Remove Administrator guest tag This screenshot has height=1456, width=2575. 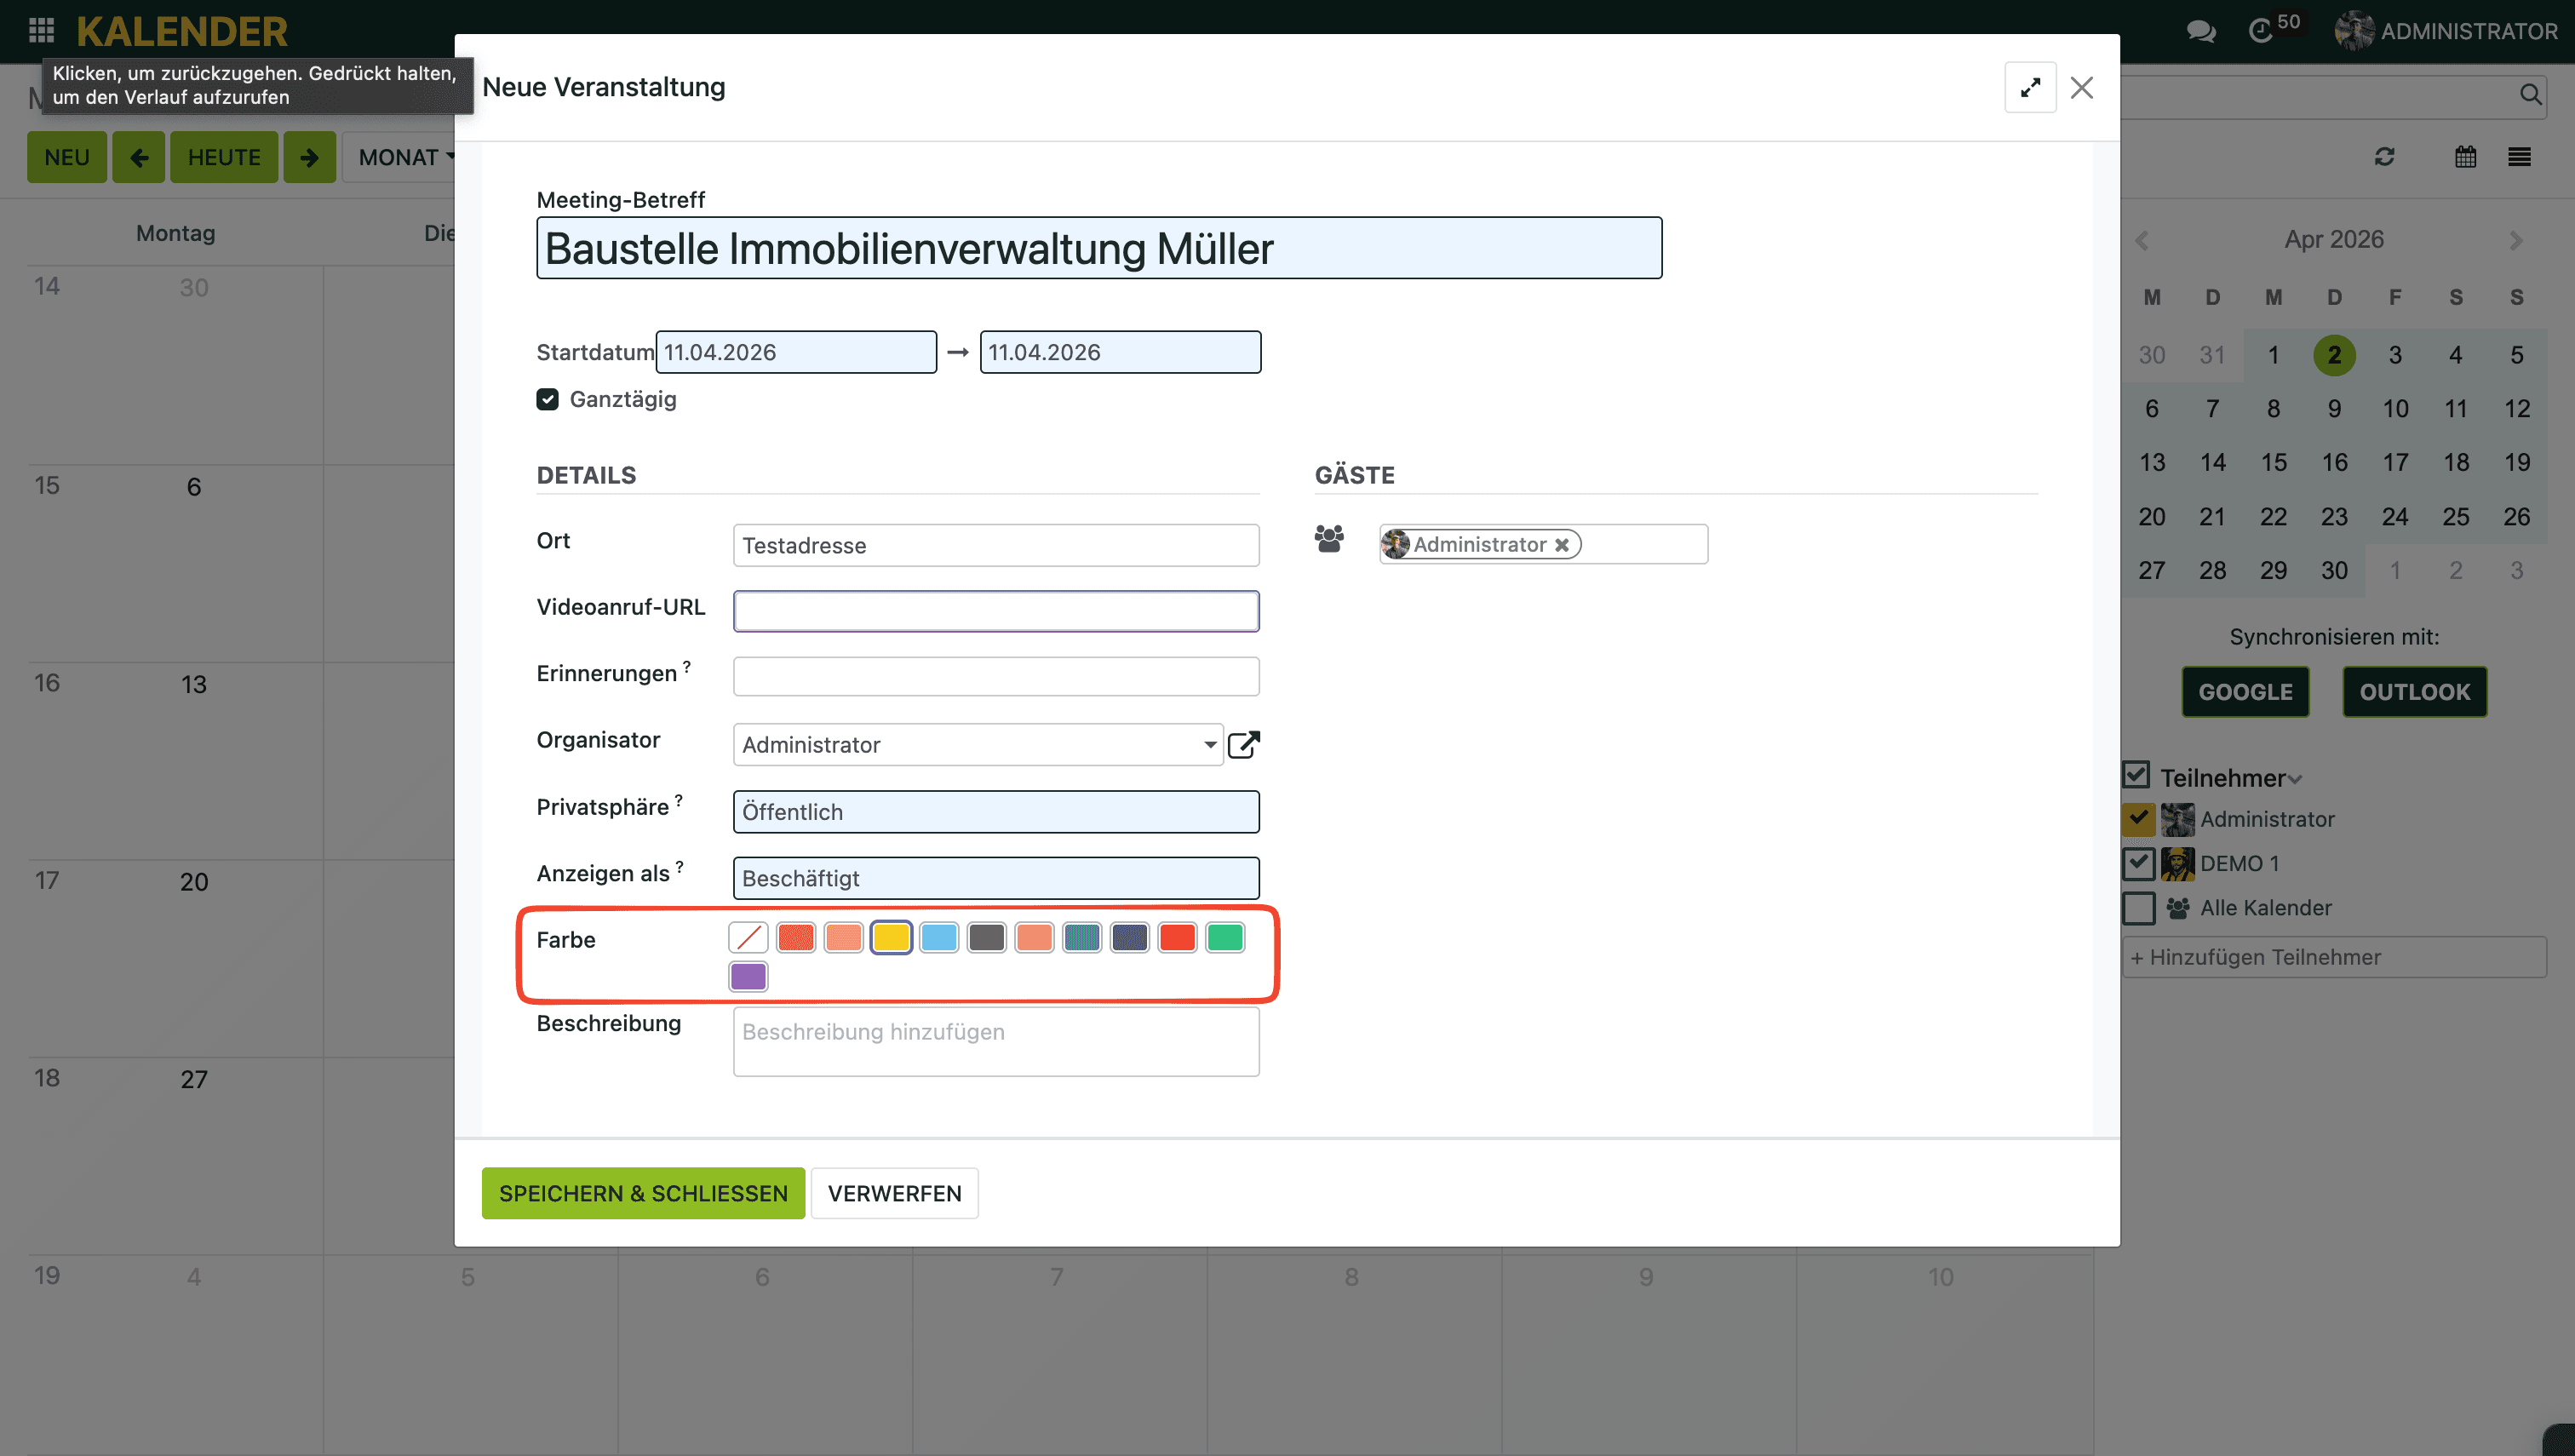1561,545
